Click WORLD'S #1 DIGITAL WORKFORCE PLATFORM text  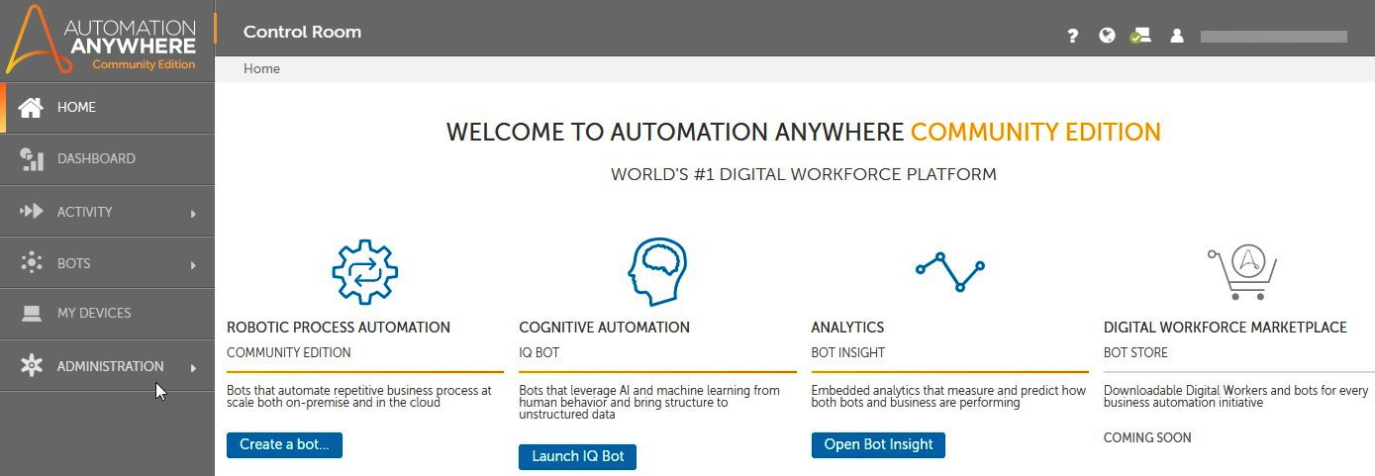804,175
